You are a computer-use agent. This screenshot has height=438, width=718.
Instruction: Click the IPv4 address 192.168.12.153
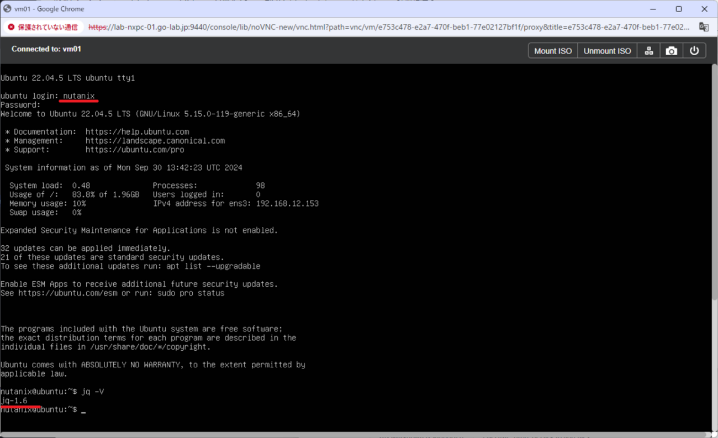tap(287, 203)
